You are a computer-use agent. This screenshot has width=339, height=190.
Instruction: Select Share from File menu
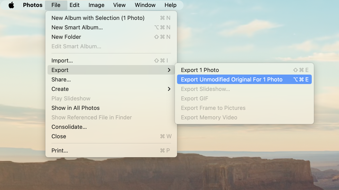click(61, 79)
